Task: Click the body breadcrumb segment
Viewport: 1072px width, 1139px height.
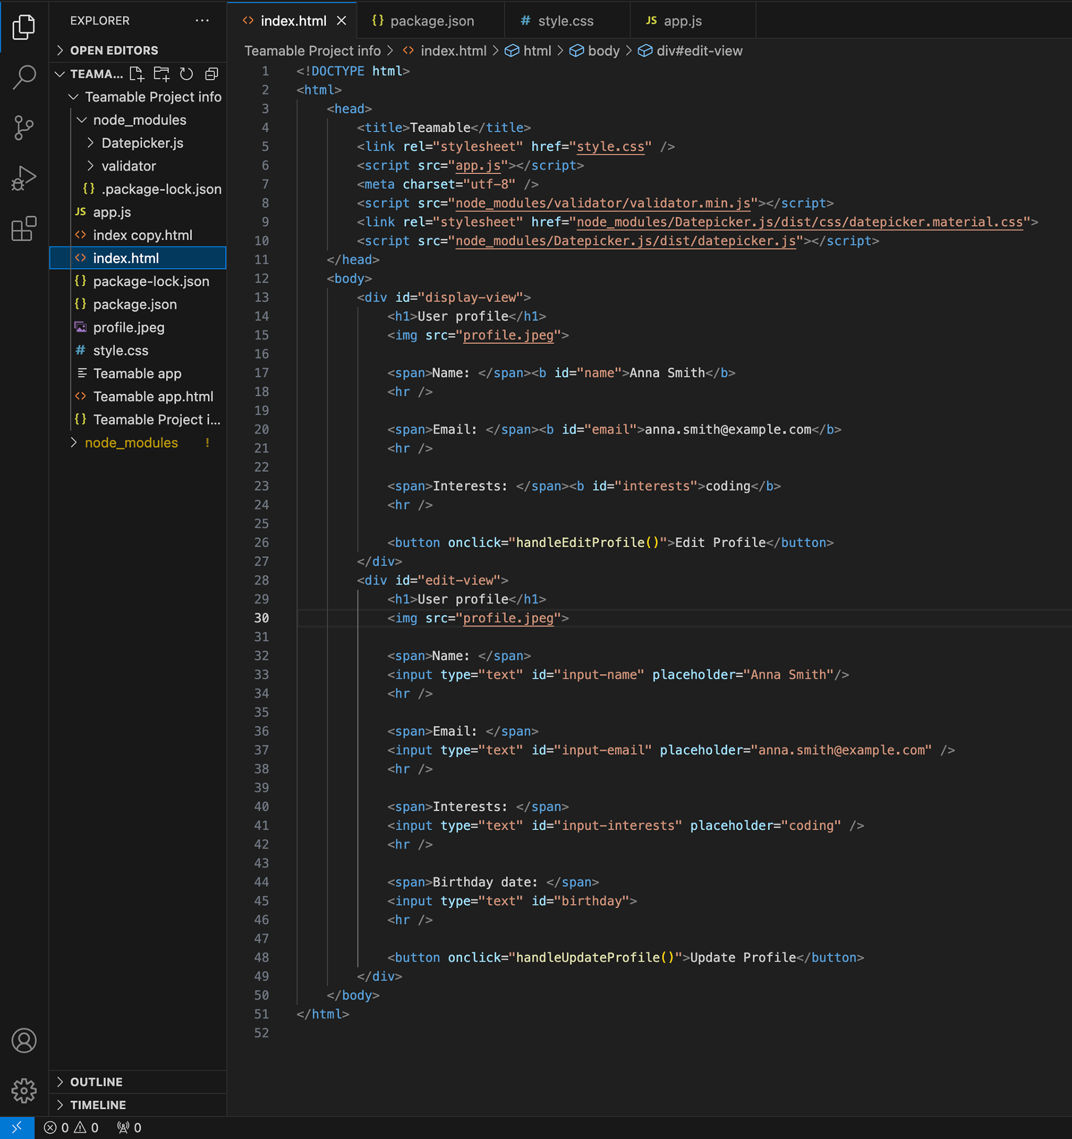Action: 595,51
